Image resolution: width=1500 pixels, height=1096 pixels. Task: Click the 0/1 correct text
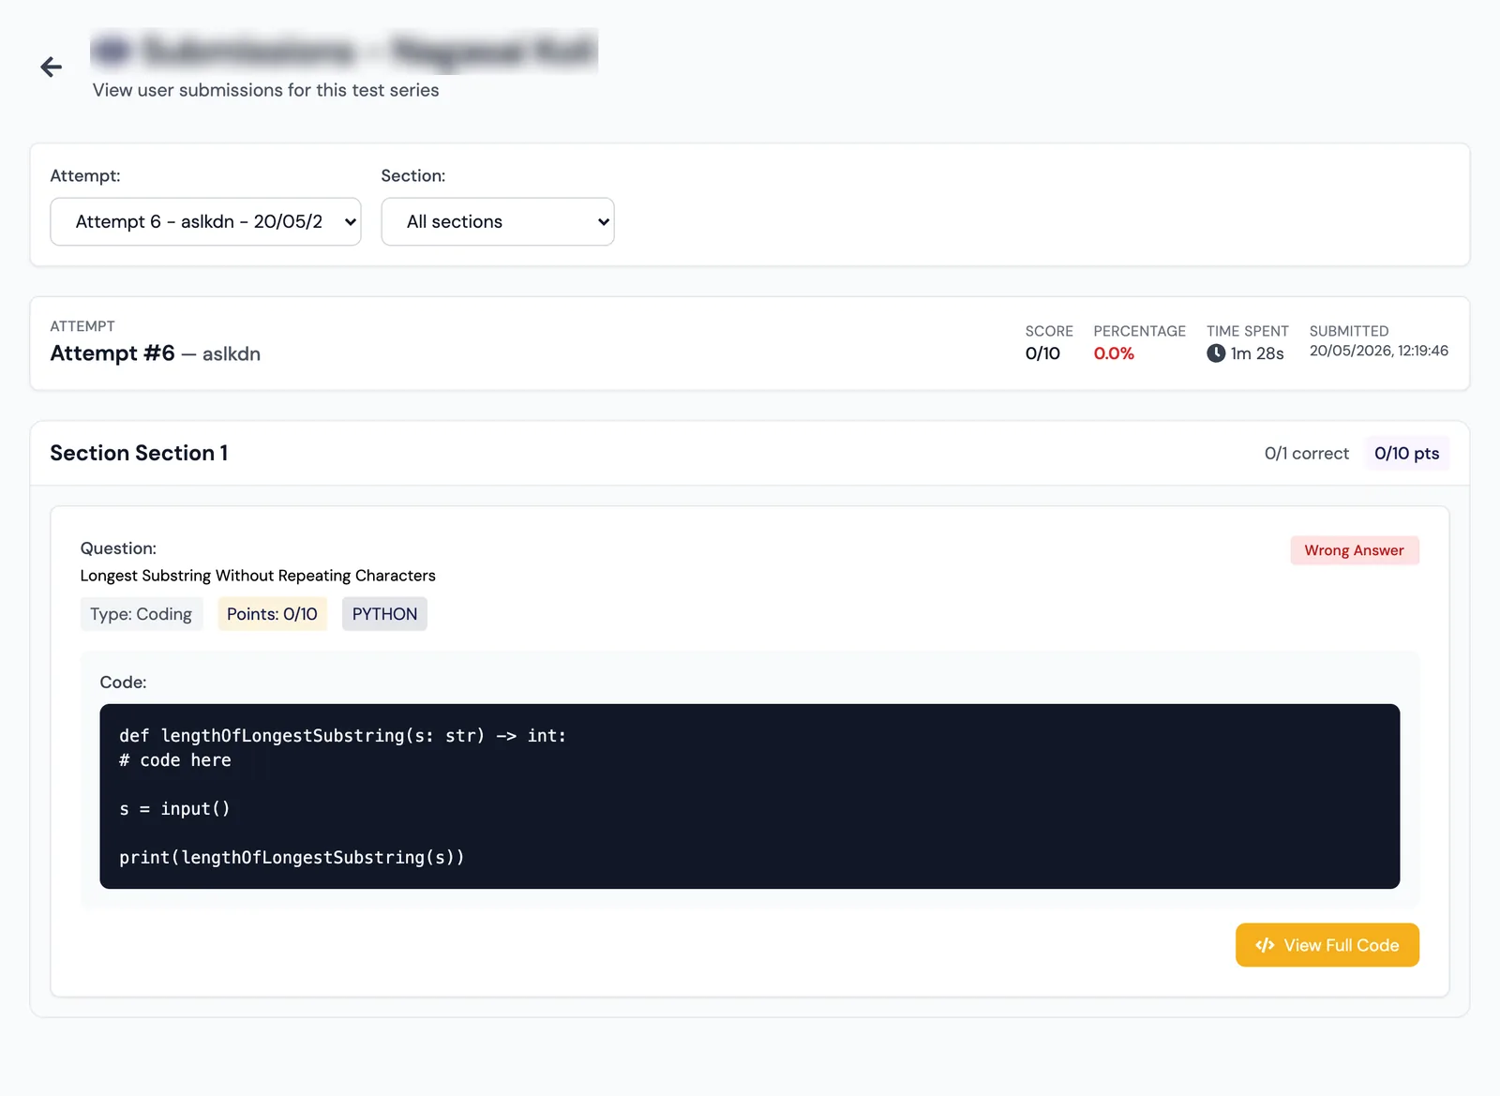(1307, 454)
